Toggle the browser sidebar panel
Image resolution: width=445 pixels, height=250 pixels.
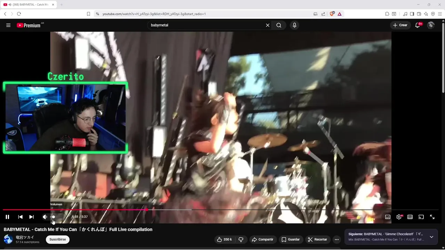412,14
